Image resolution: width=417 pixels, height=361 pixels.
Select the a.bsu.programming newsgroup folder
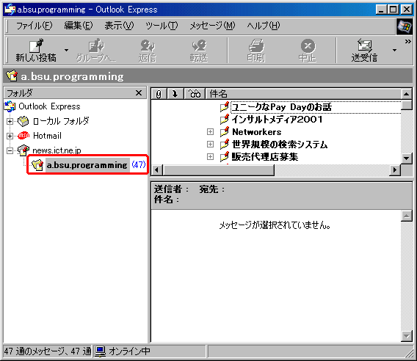tap(87, 165)
